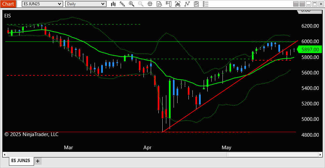
Task: Click the horizontal scrollbar thumb
Action: click(272, 154)
